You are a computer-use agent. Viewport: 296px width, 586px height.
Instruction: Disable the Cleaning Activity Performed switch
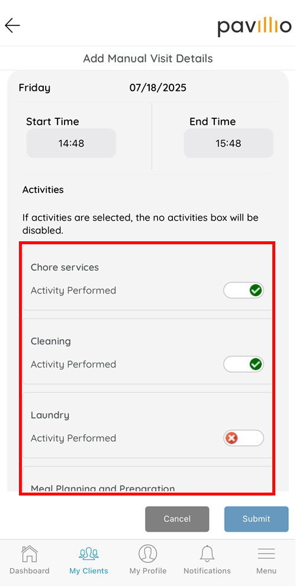244,364
